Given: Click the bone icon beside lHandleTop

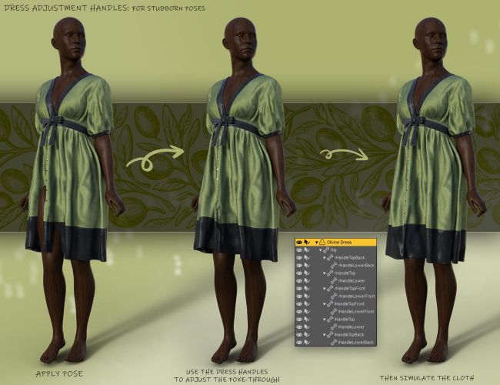Looking at the screenshot, I should click(330, 319).
